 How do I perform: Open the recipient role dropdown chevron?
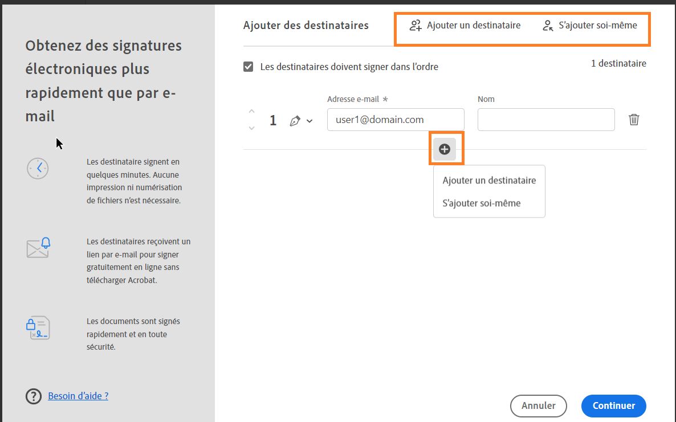pos(310,121)
